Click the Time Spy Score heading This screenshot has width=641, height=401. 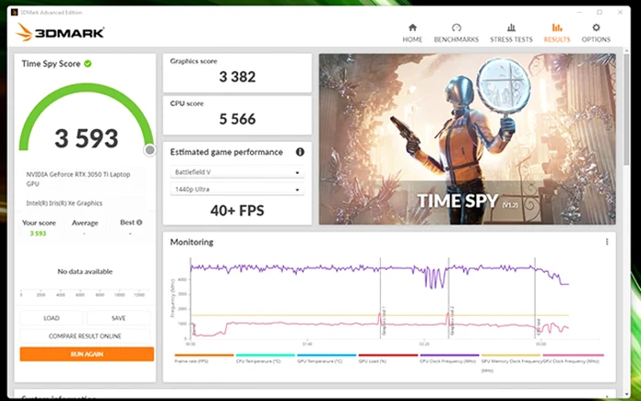point(50,64)
